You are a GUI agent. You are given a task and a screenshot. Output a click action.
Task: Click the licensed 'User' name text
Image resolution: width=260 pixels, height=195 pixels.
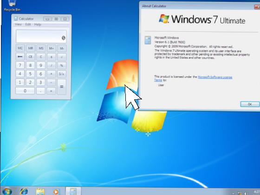tap(161, 85)
